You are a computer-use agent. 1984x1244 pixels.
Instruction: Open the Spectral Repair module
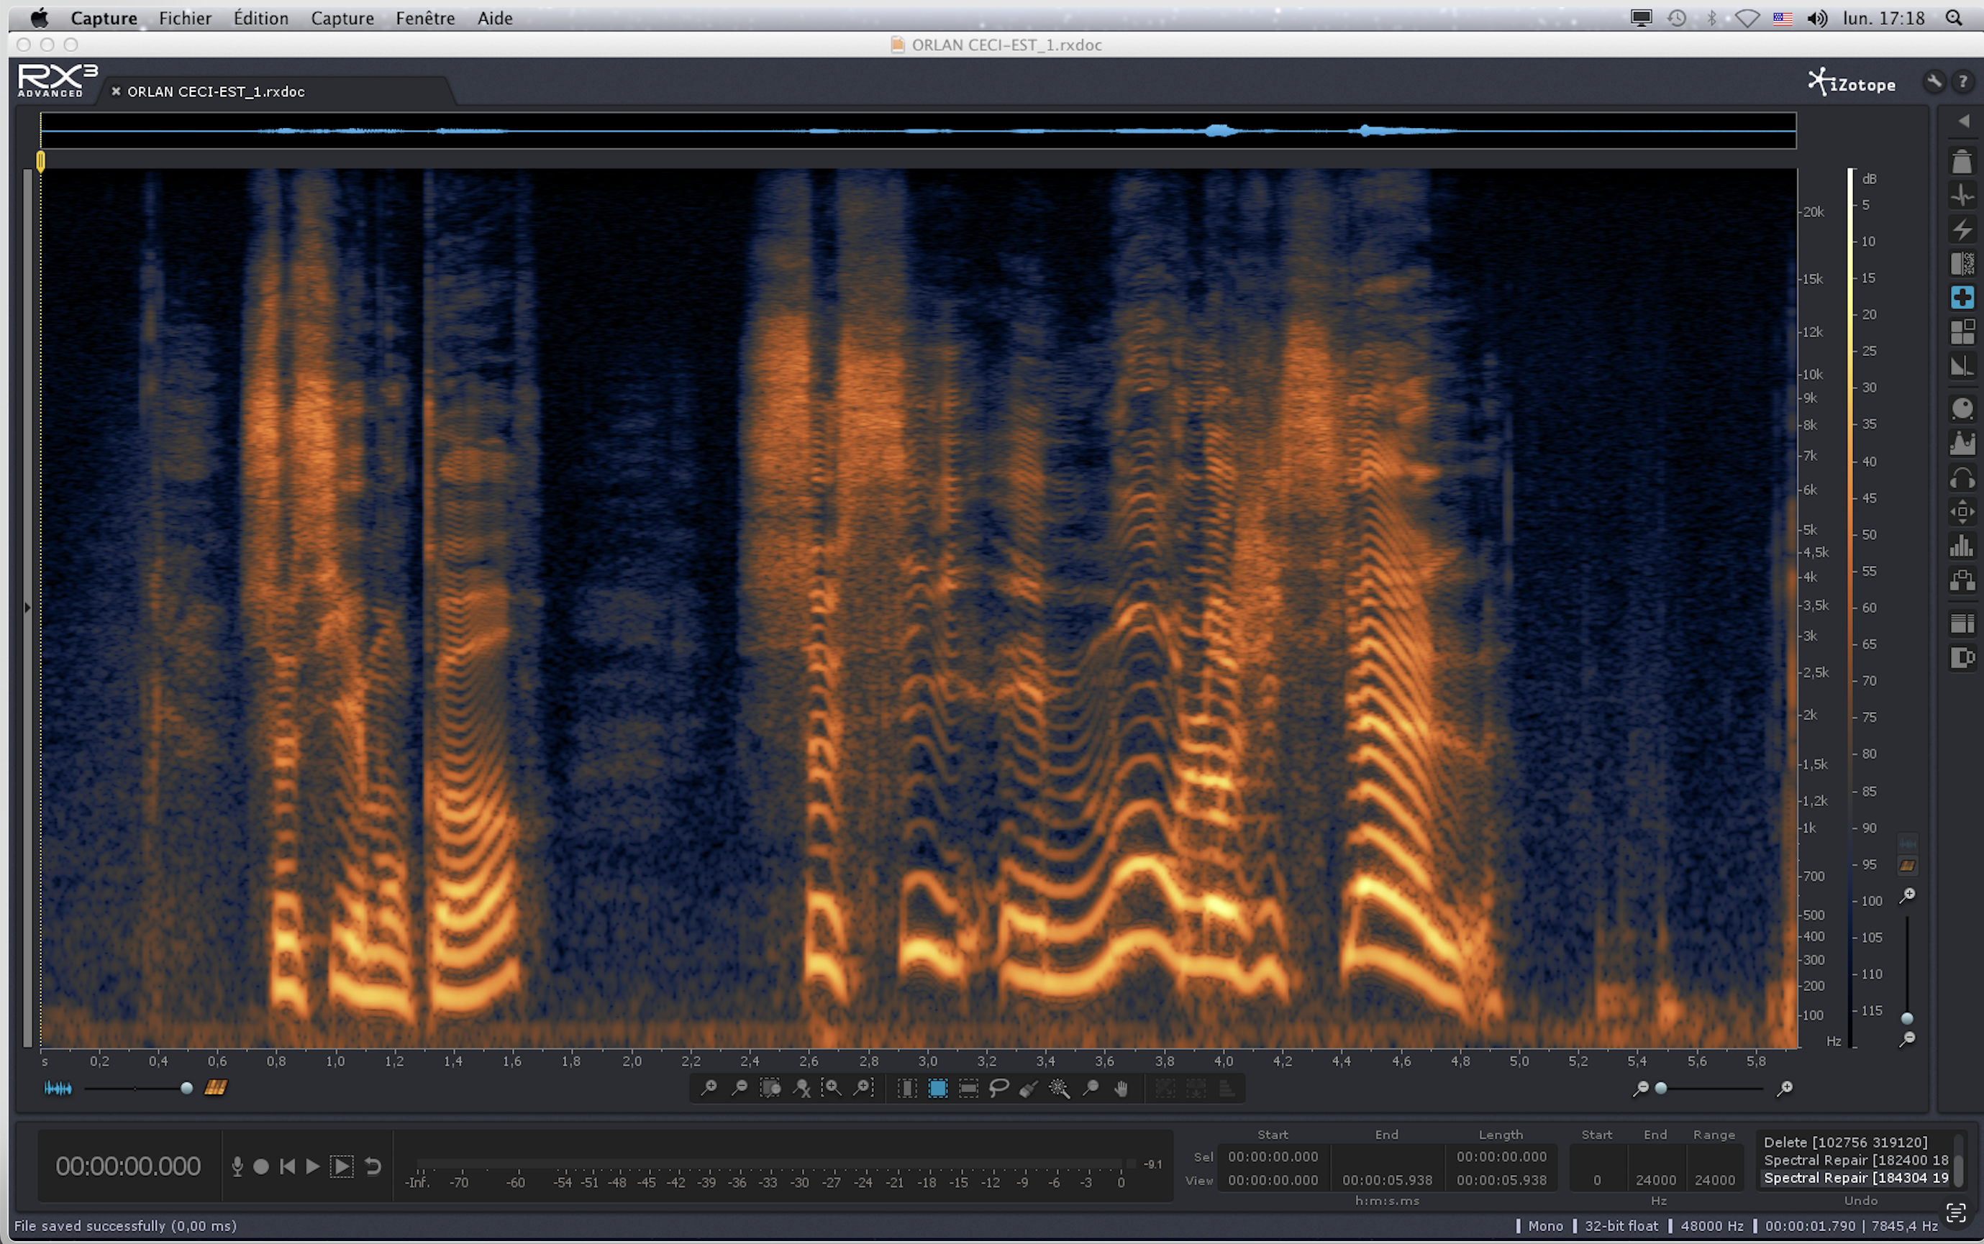click(1962, 297)
